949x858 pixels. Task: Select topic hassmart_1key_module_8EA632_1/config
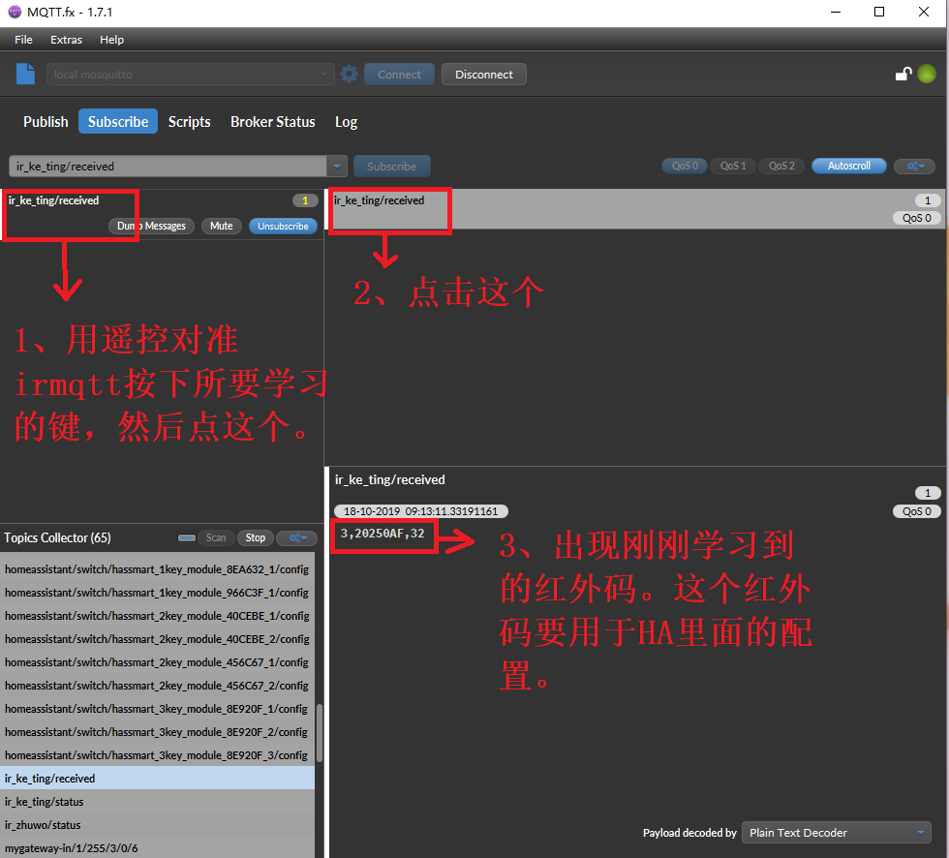click(x=157, y=569)
